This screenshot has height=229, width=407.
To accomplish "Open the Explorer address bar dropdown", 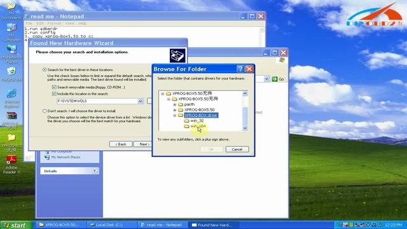I will (x=266, y=79).
